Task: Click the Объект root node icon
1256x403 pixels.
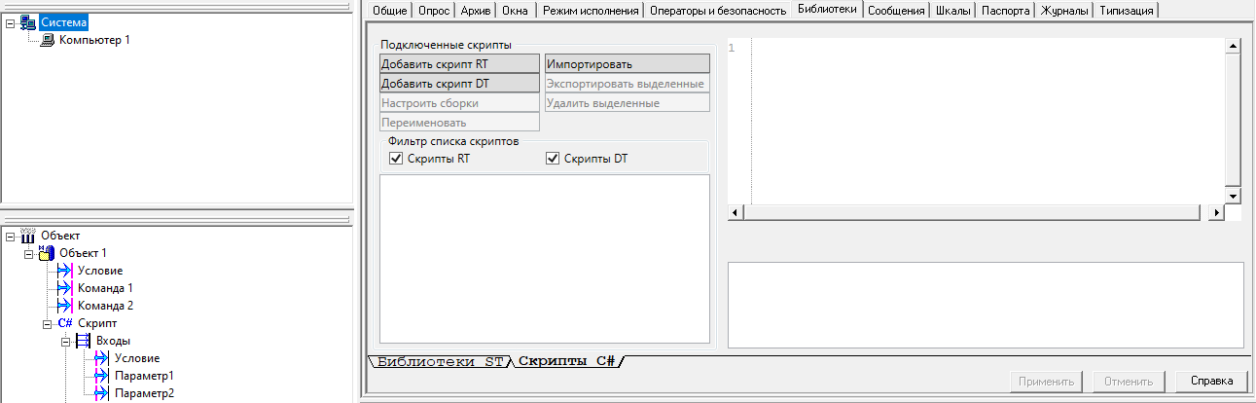Action: pos(28,236)
